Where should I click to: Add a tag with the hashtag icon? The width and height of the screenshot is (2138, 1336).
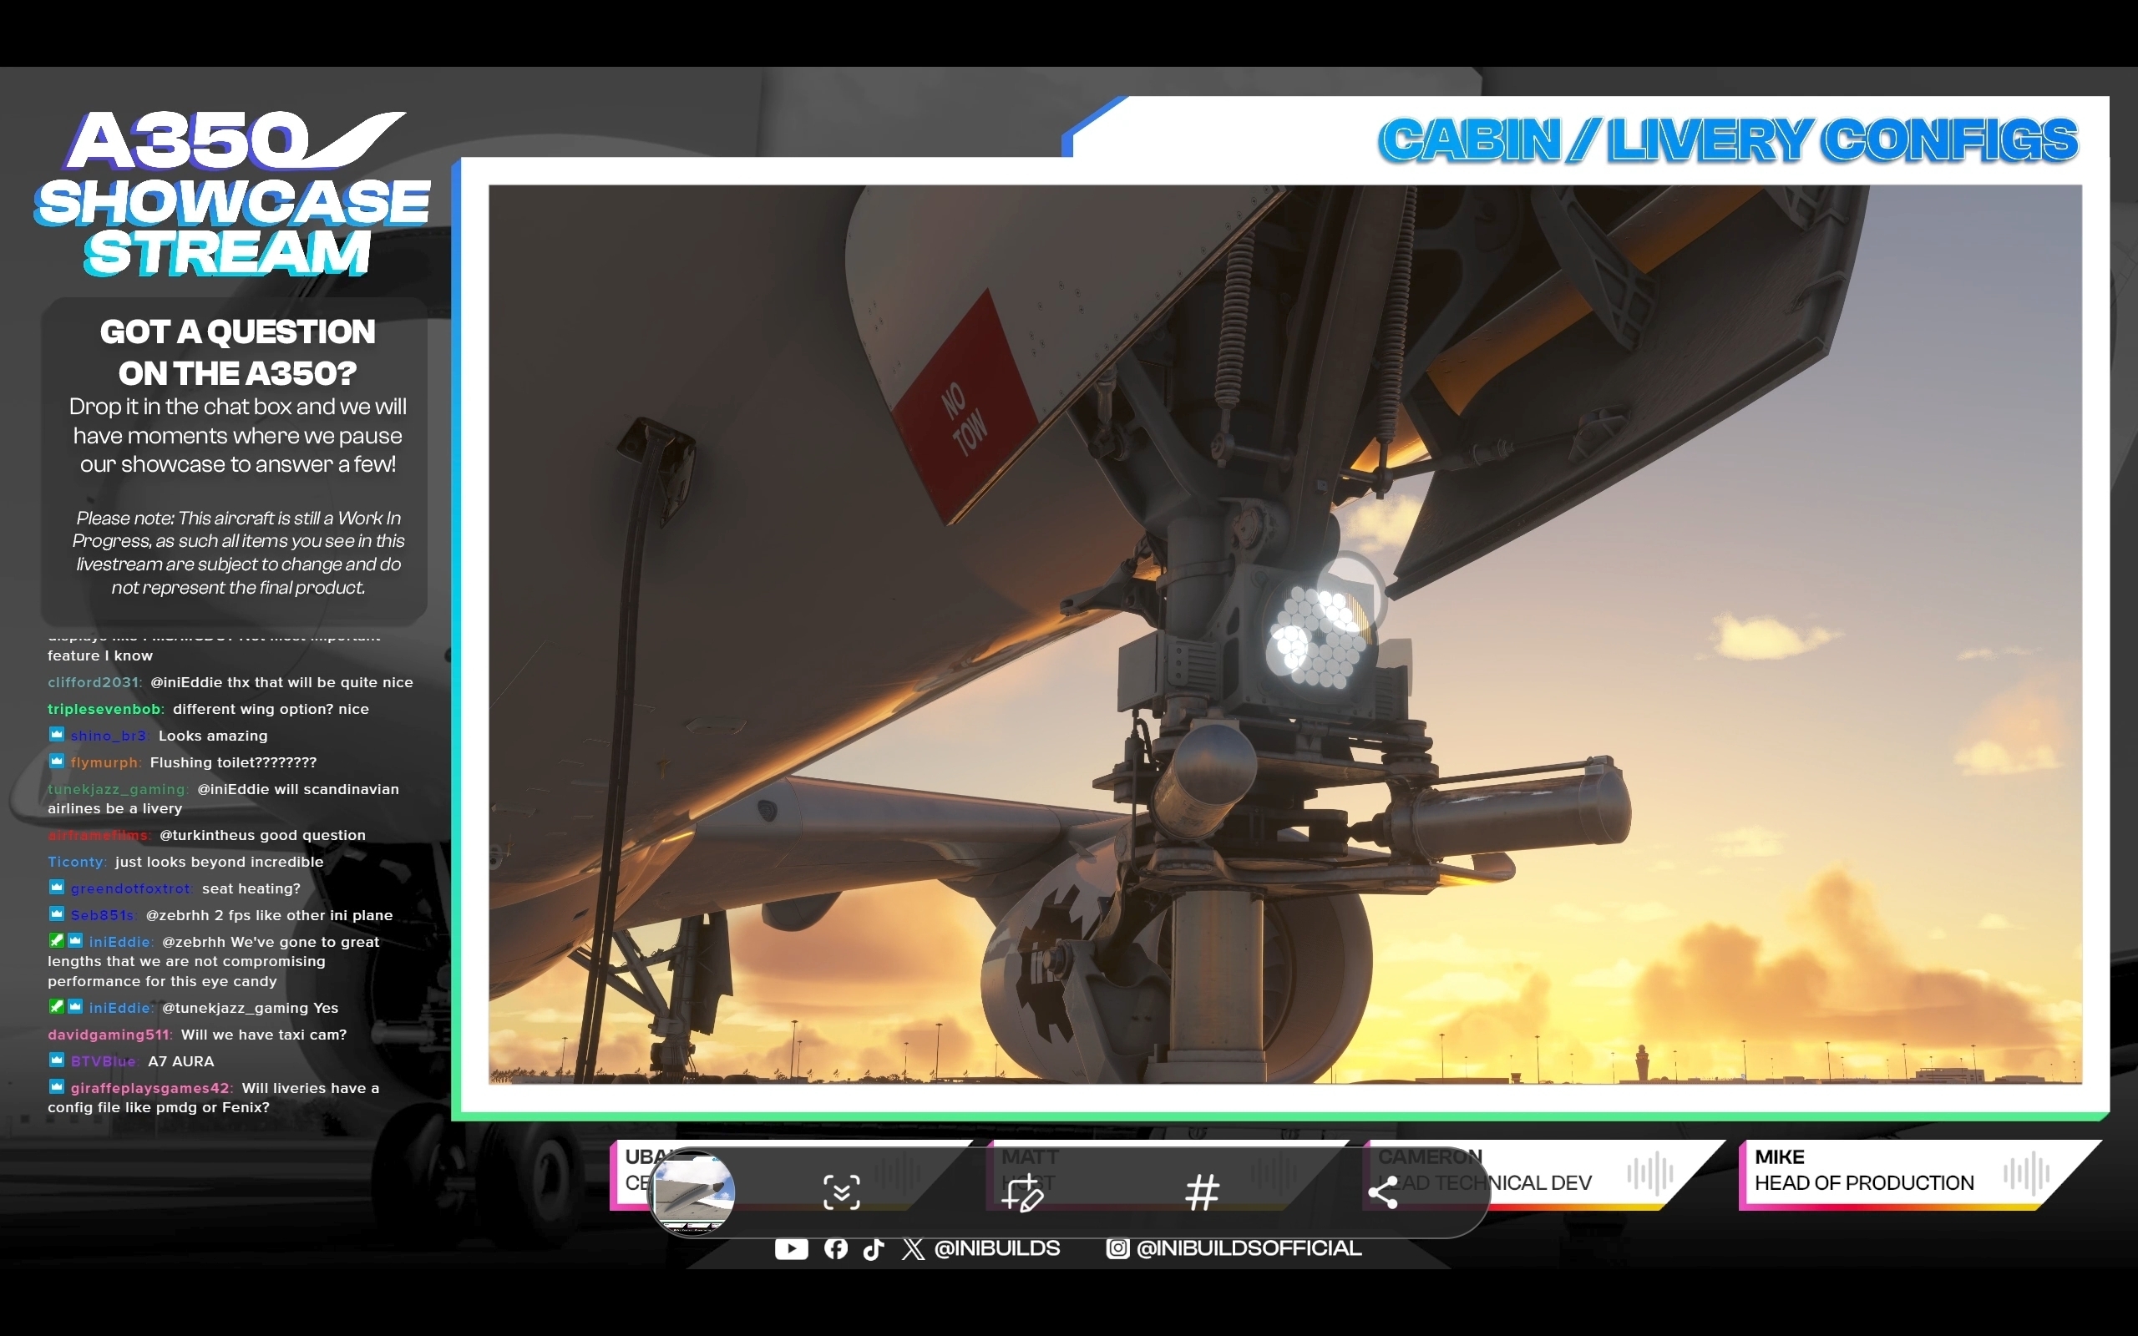[1202, 1192]
